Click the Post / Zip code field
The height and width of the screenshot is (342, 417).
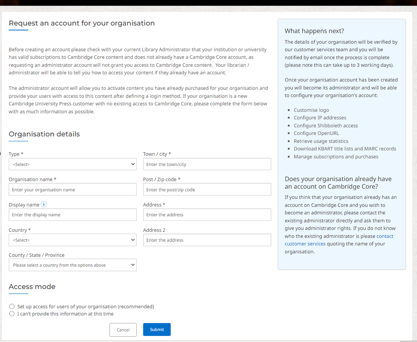pyautogui.click(x=207, y=189)
